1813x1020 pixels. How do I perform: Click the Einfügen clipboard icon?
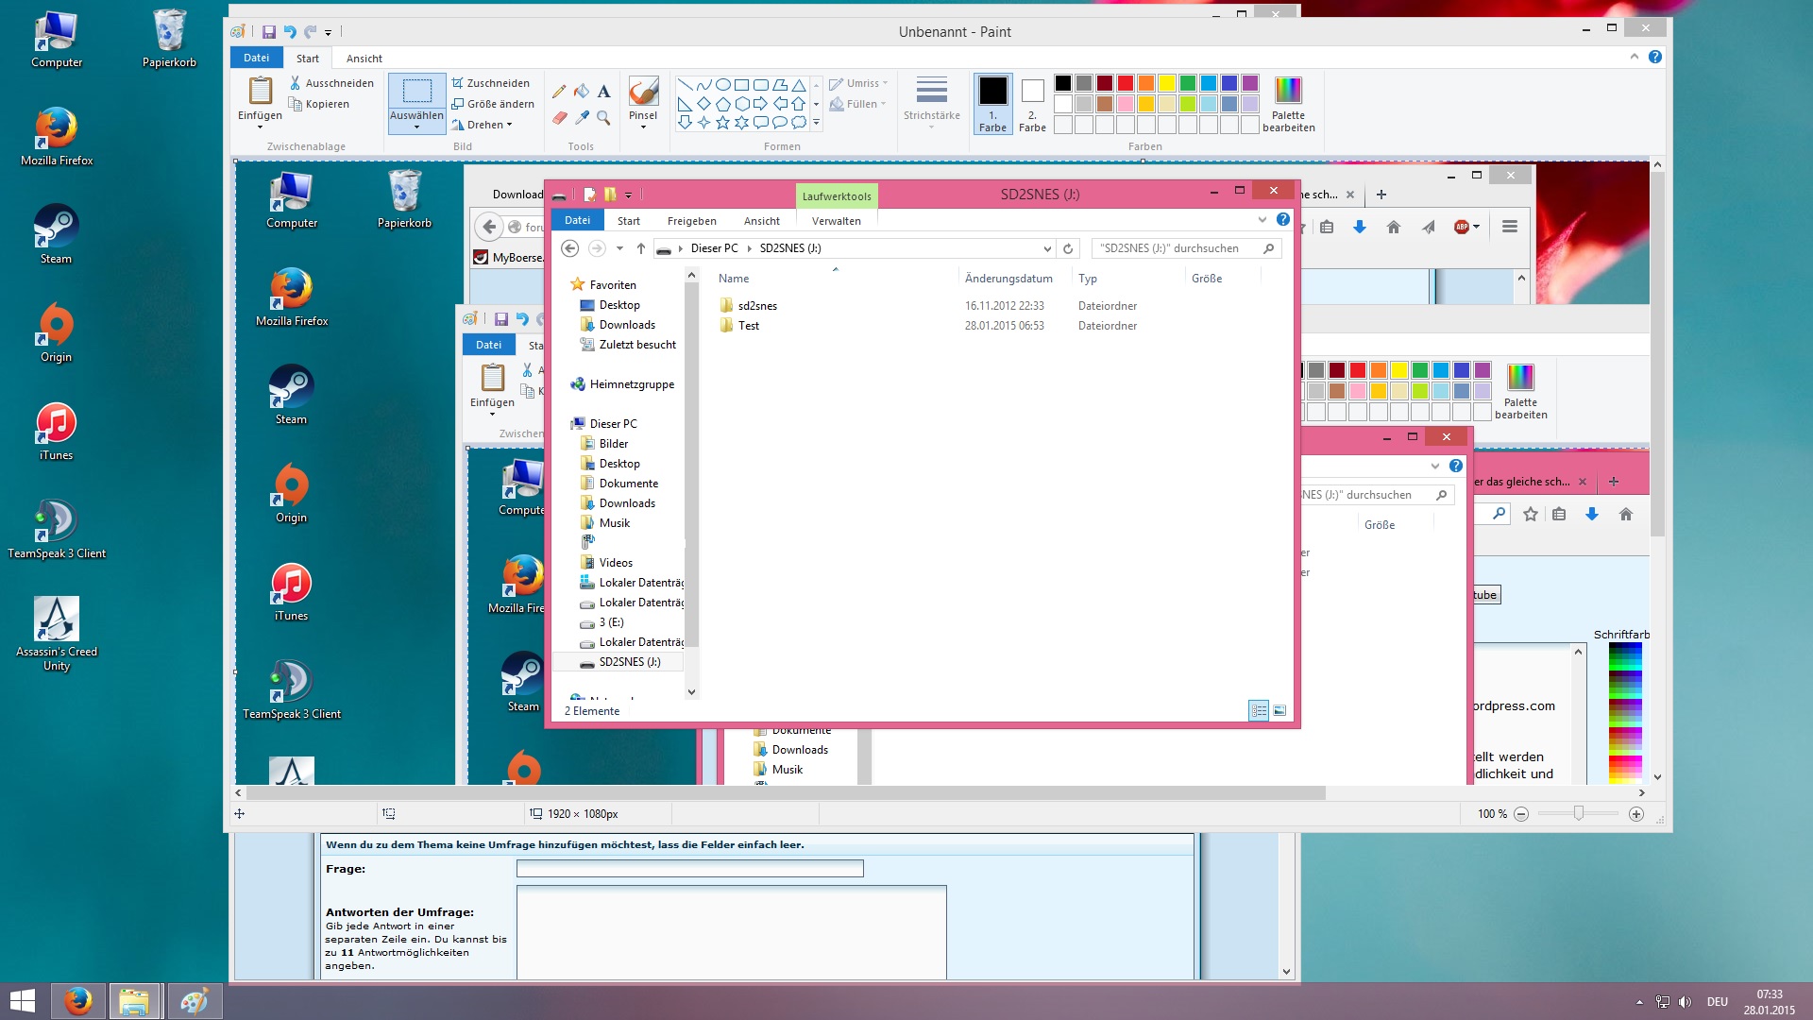coord(260,91)
